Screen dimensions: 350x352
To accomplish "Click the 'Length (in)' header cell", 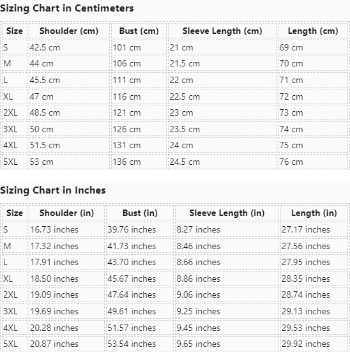I will [x=314, y=213].
